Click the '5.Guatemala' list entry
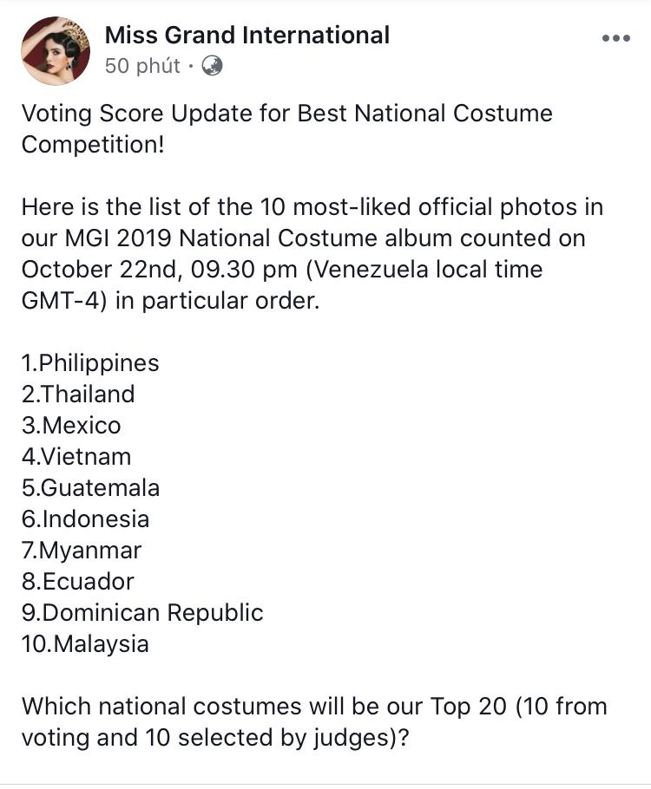The height and width of the screenshot is (789, 651). click(x=90, y=488)
